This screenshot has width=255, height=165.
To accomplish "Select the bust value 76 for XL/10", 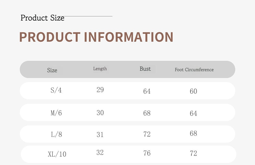I will pyautogui.click(x=147, y=153).
